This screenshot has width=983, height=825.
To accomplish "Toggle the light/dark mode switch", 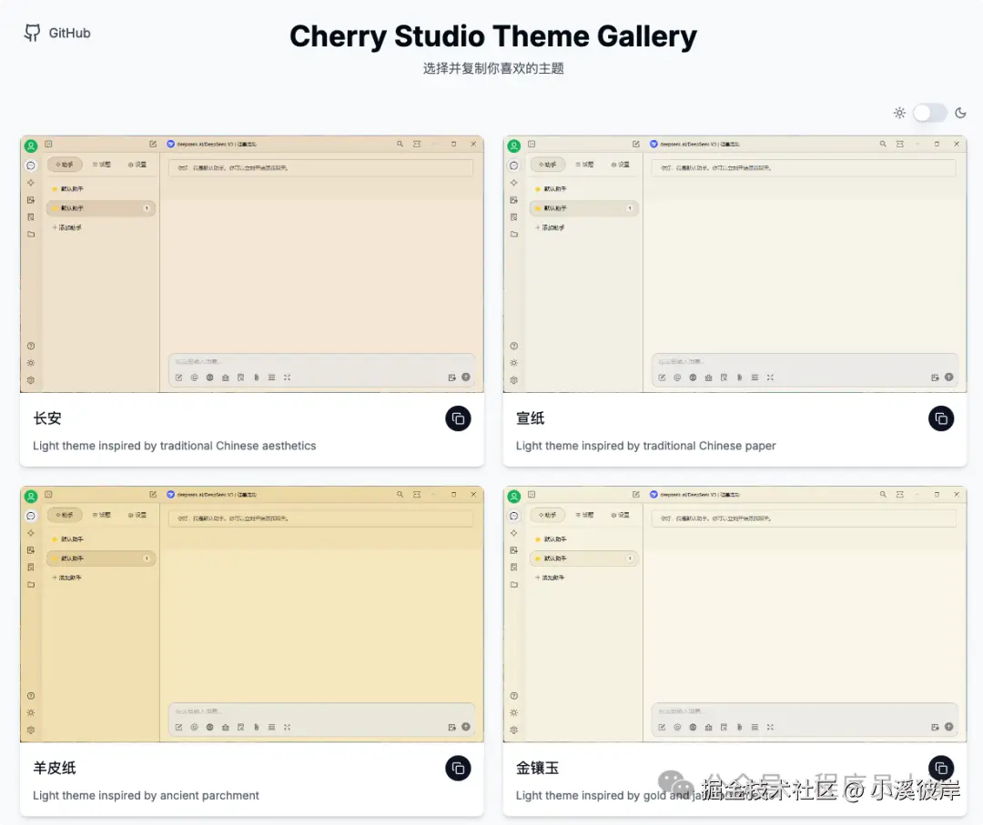I will click(x=929, y=114).
